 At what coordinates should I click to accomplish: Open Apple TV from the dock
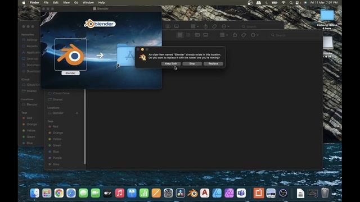(107, 193)
